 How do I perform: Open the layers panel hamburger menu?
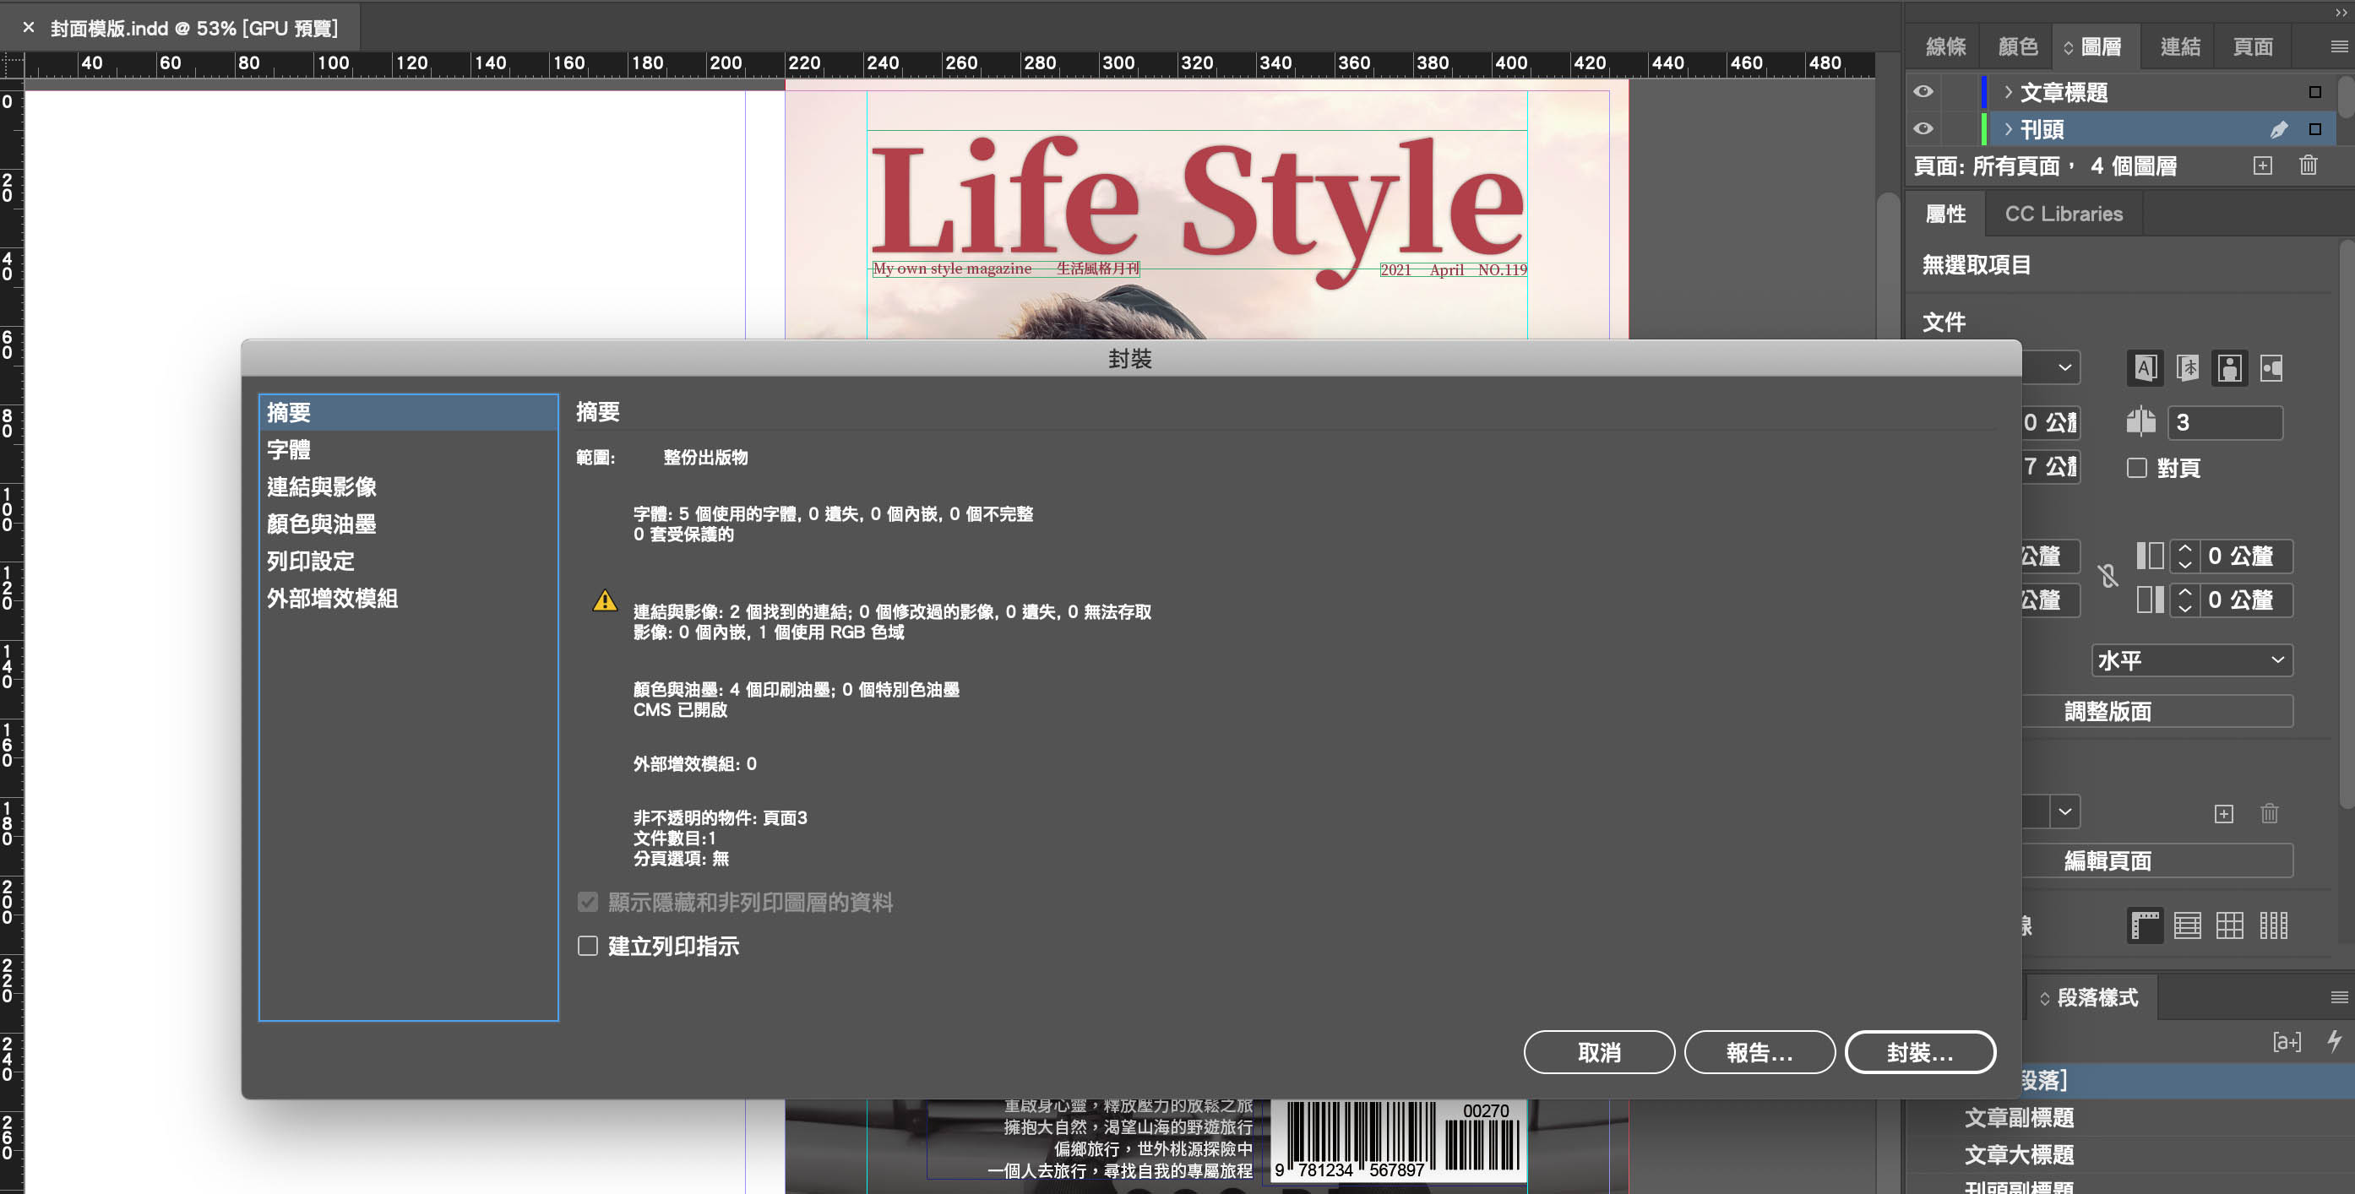(2339, 46)
